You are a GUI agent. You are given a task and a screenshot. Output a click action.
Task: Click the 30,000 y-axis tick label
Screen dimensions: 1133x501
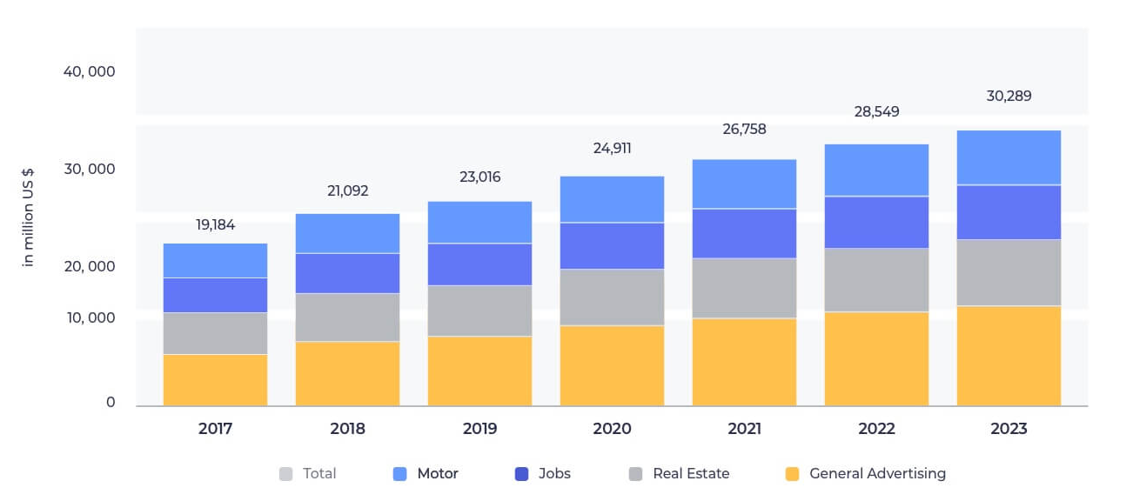coord(89,169)
